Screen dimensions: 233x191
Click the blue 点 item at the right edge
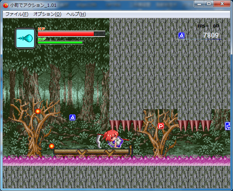tap(228, 126)
